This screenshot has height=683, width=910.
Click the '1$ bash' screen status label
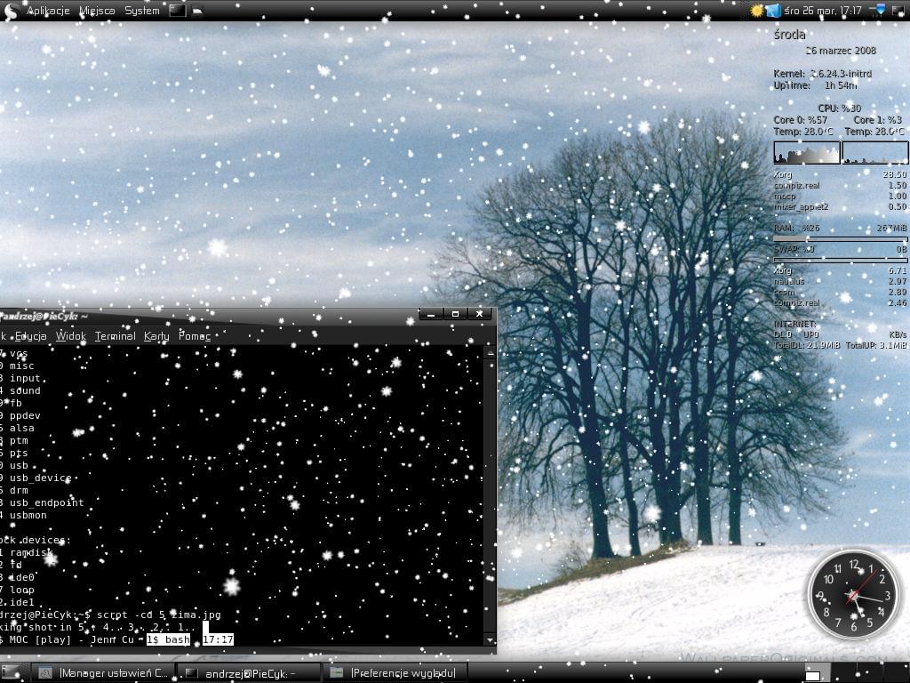click(168, 639)
